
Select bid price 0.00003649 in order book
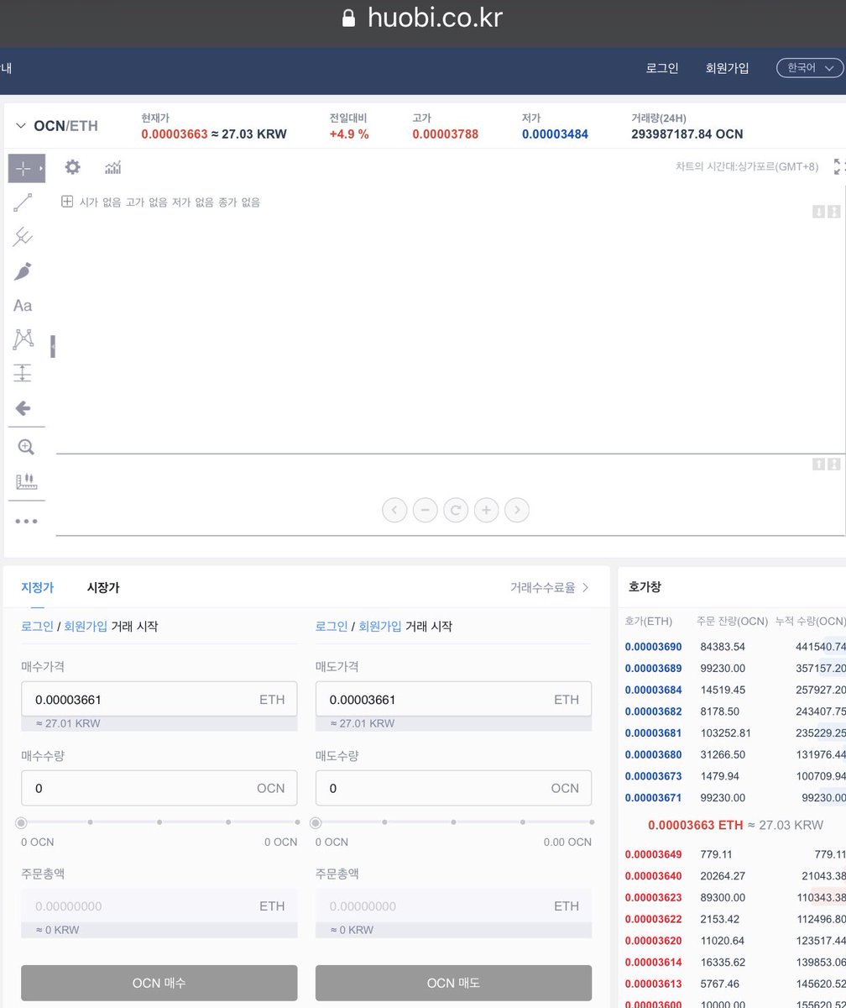(x=654, y=854)
